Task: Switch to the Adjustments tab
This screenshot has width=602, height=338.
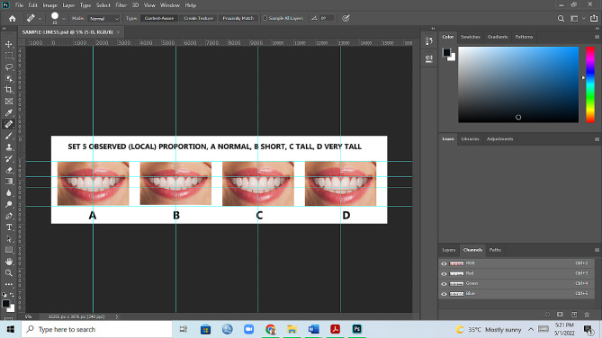Action: click(x=499, y=138)
